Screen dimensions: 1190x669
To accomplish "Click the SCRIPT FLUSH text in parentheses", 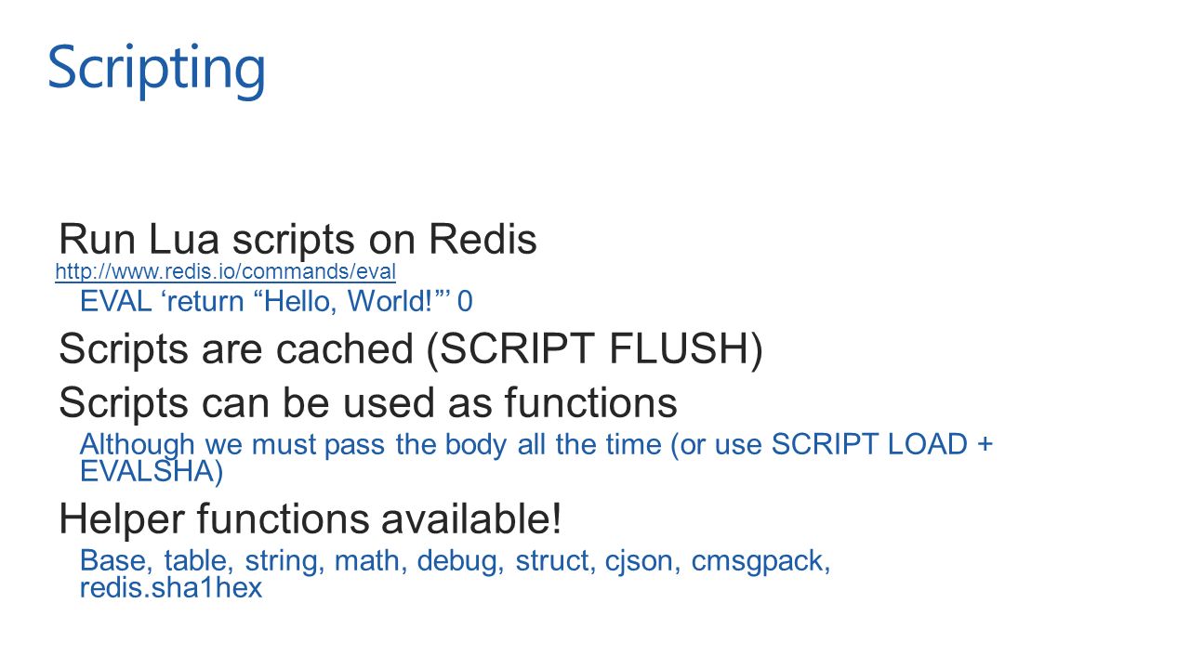I will [x=599, y=349].
